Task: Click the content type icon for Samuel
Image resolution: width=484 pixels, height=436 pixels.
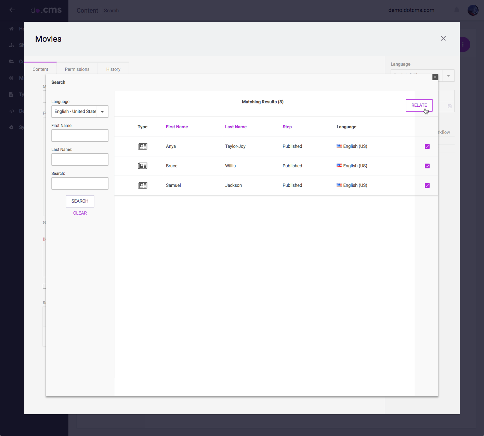Action: click(x=142, y=185)
